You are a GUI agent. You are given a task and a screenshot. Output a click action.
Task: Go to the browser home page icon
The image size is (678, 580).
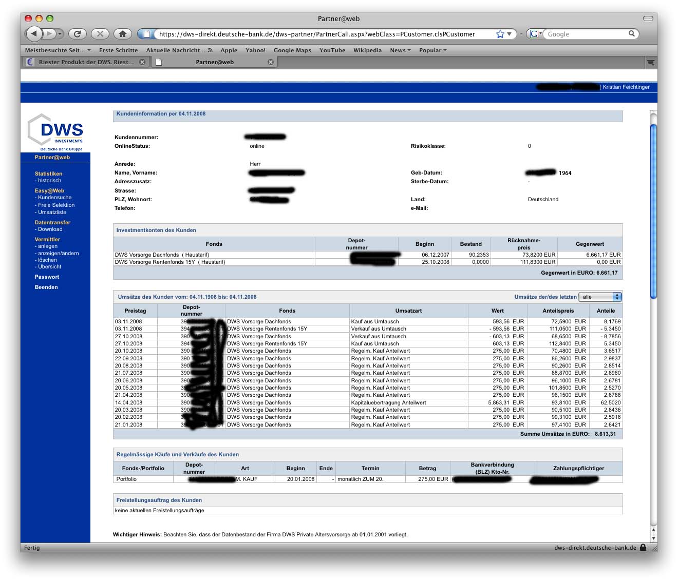122,34
